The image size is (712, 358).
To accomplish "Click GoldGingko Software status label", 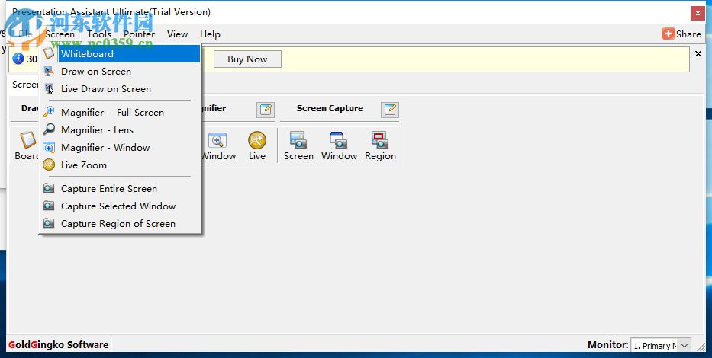I will click(x=59, y=345).
